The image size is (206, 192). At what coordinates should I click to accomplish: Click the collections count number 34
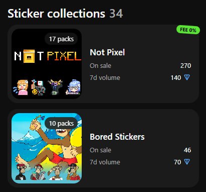pos(116,14)
